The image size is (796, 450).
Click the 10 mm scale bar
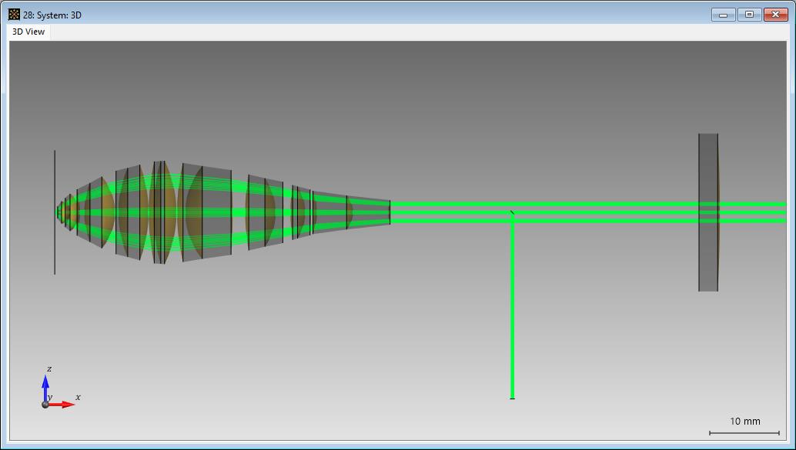tap(744, 433)
